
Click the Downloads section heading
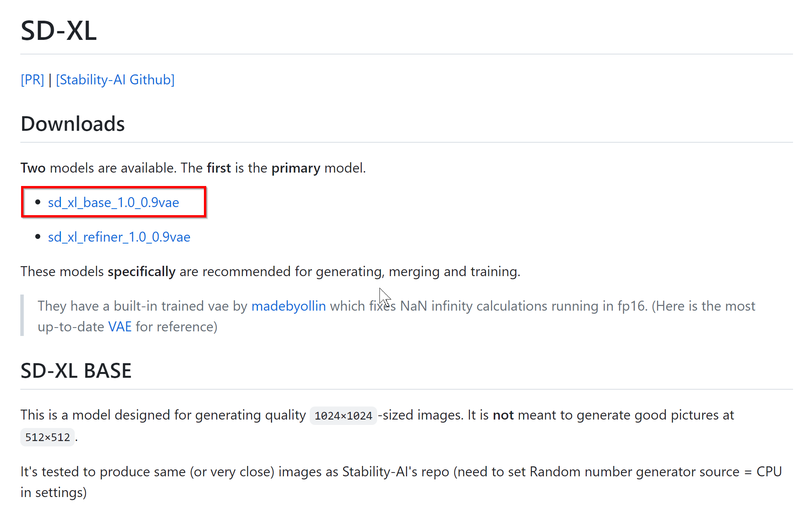[73, 123]
